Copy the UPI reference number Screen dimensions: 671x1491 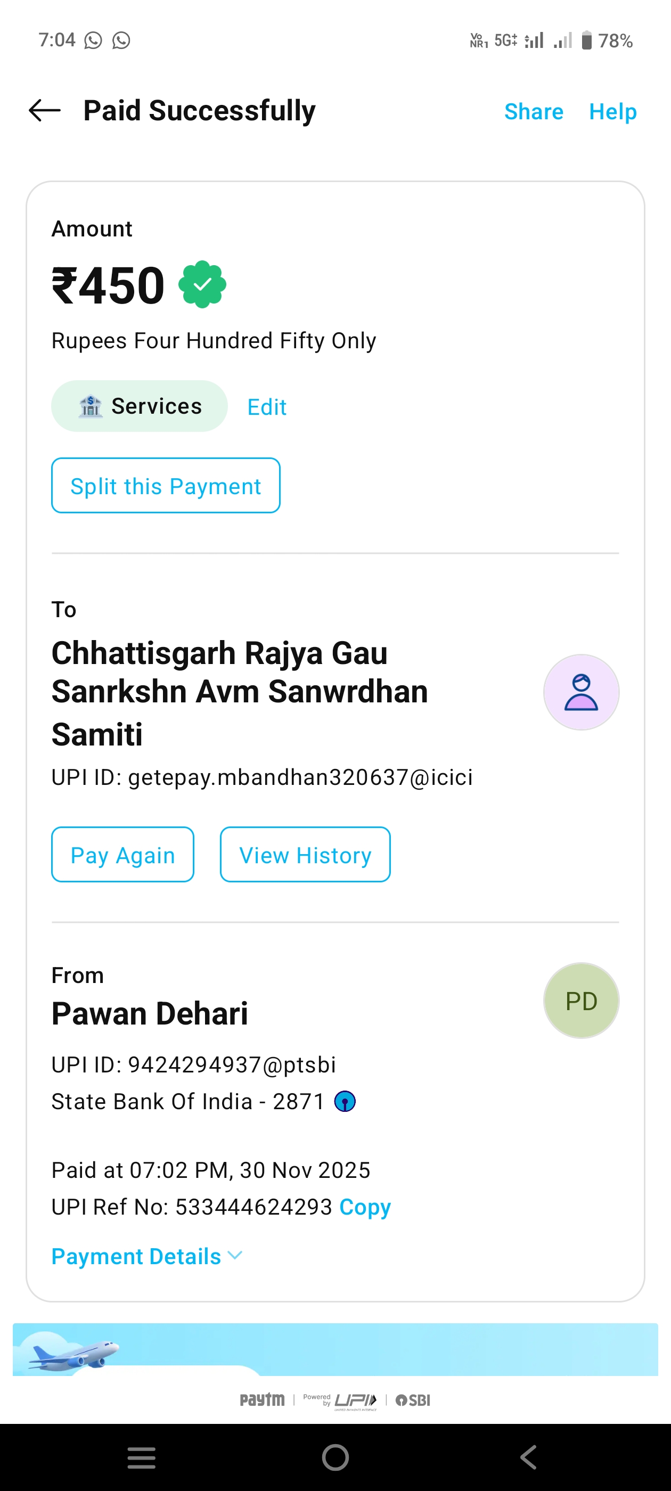click(x=365, y=1207)
